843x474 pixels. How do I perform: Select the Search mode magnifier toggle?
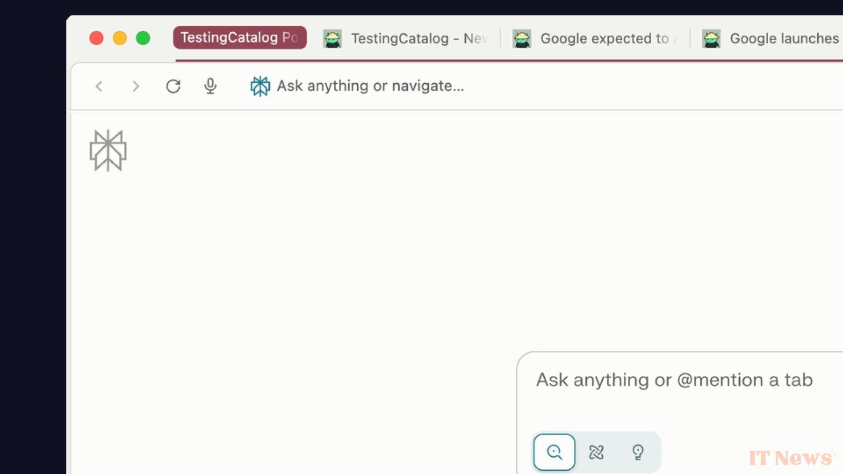coord(554,452)
